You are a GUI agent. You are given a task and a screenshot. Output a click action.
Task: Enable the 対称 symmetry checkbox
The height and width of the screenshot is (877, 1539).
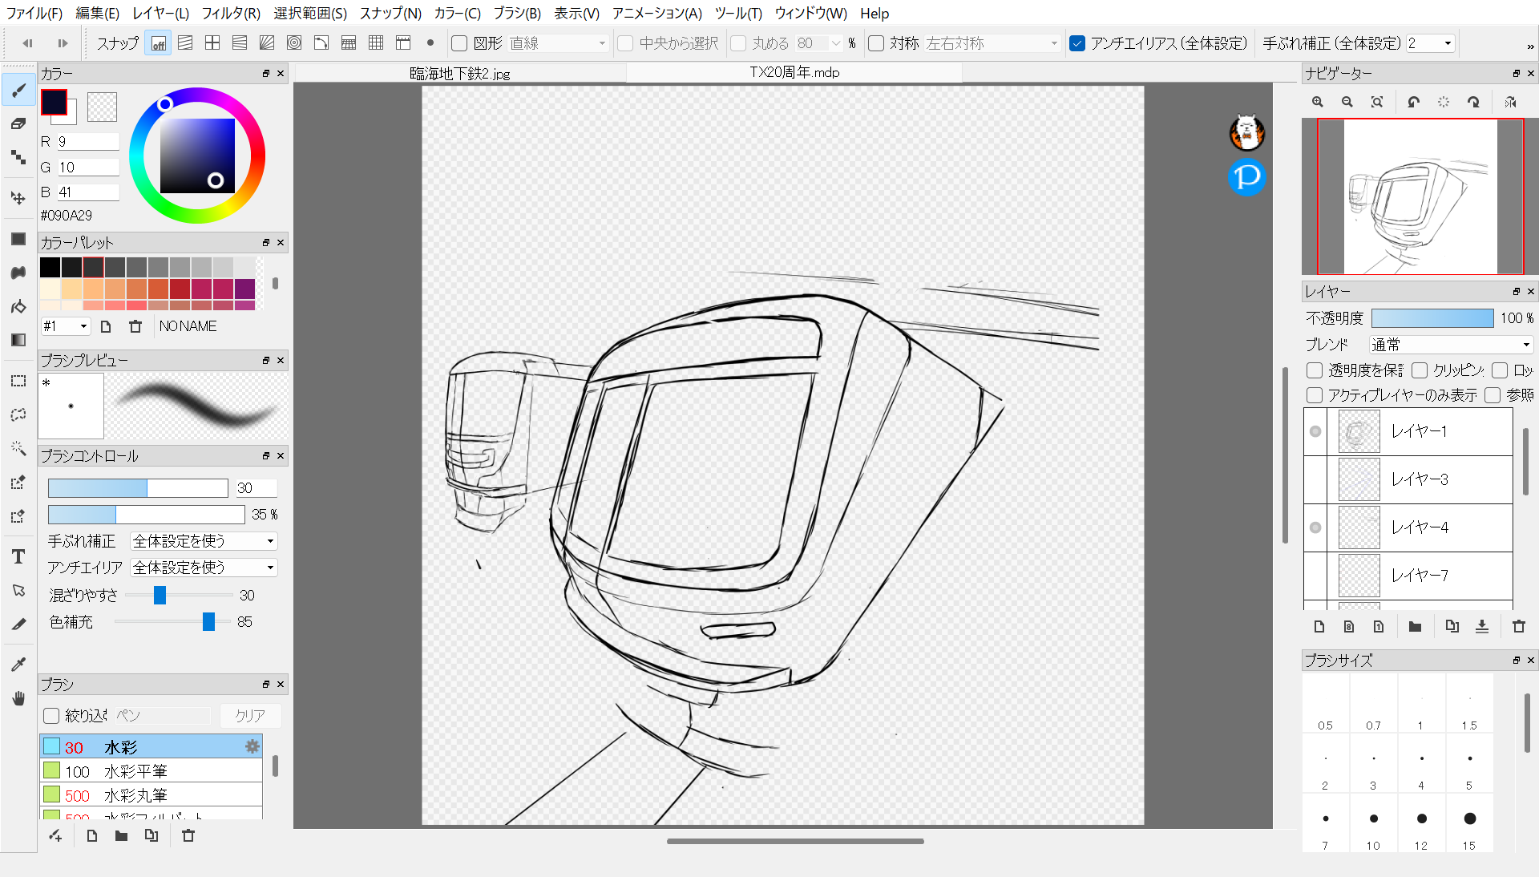click(876, 43)
